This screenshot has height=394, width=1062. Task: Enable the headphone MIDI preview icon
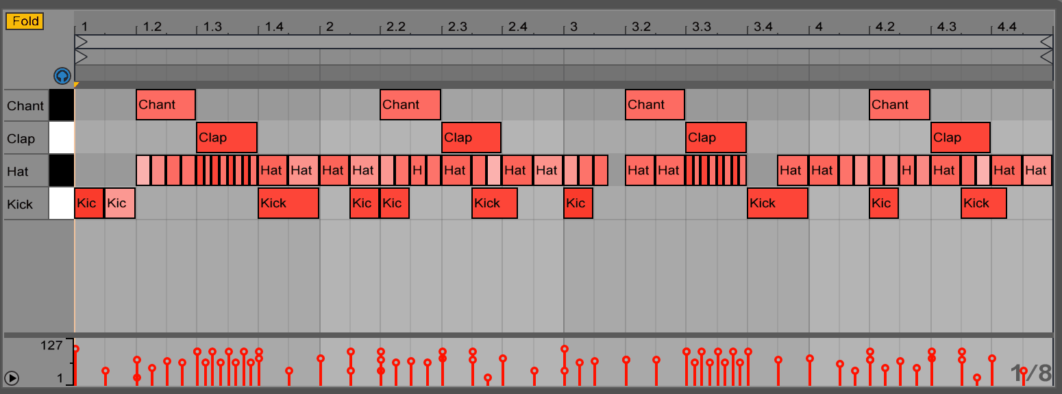62,75
